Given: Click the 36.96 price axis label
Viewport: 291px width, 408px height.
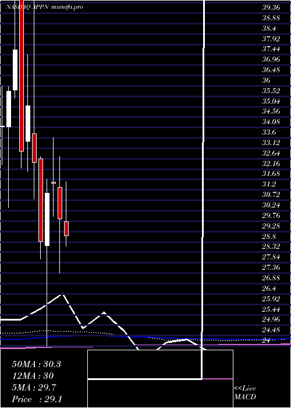Looking at the screenshot, I should click(271, 59).
